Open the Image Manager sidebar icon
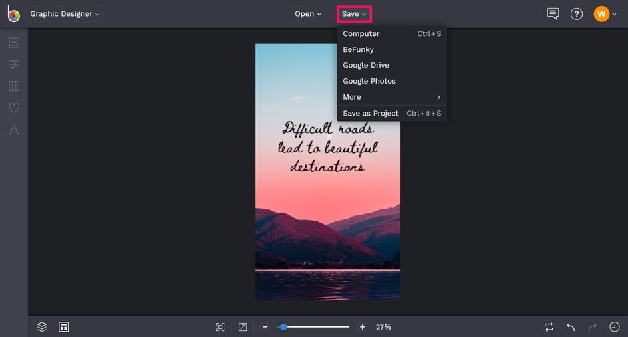Screen dimensions: 628x337 pos(14,43)
